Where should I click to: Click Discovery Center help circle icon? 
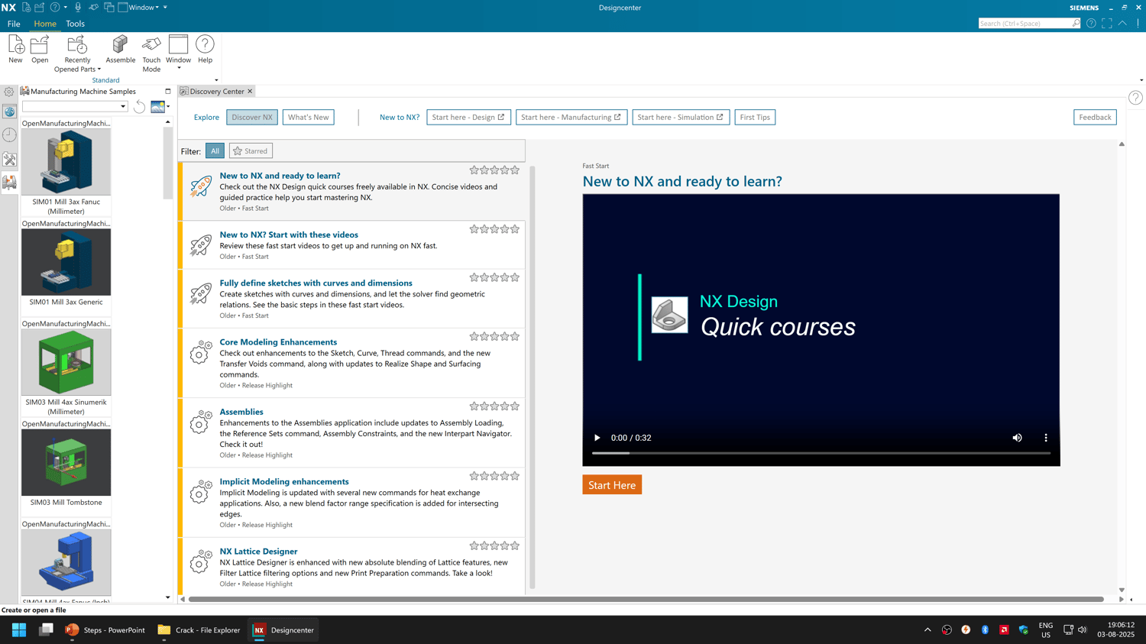(1135, 98)
